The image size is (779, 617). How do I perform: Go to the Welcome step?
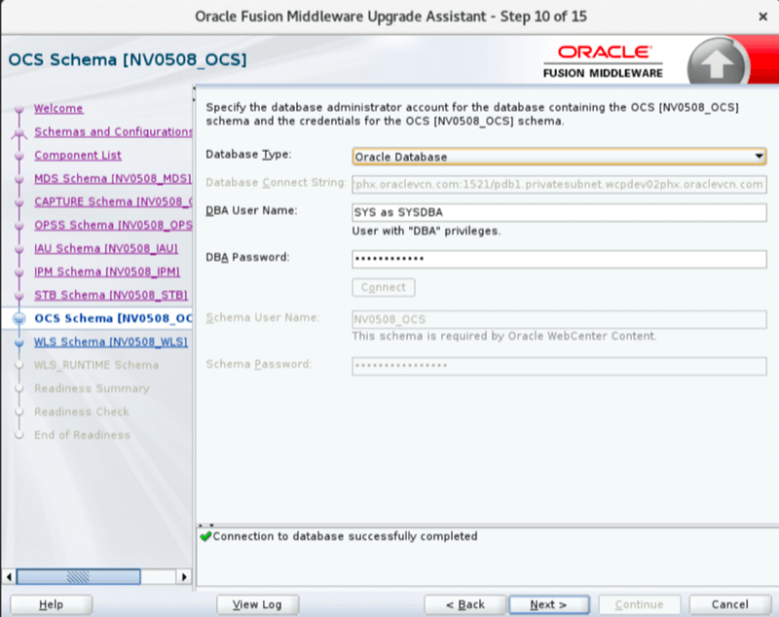pyautogui.click(x=58, y=108)
